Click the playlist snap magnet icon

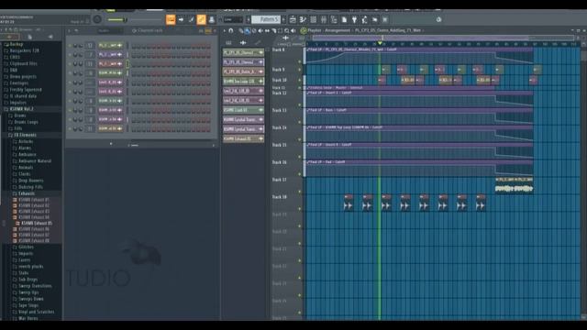[231, 30]
